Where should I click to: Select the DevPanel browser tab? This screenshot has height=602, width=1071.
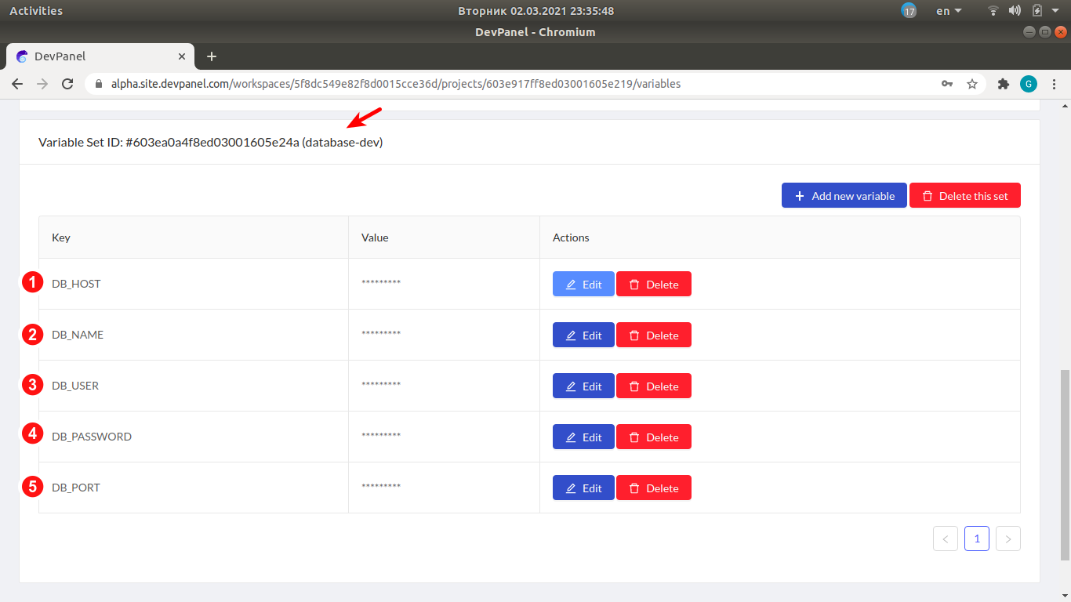pyautogui.click(x=94, y=56)
